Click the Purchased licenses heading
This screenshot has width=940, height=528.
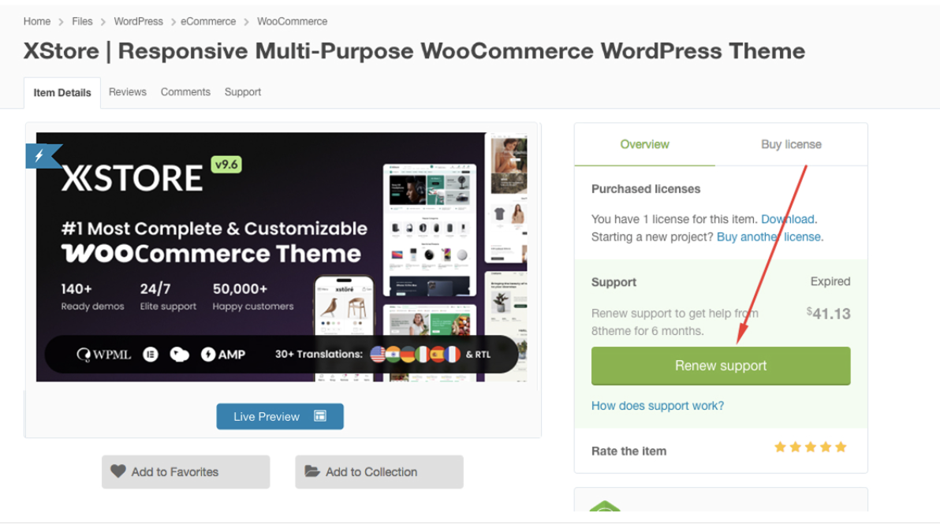(x=646, y=189)
